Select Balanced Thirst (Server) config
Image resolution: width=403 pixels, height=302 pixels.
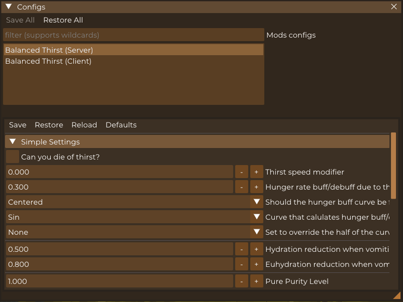point(133,50)
